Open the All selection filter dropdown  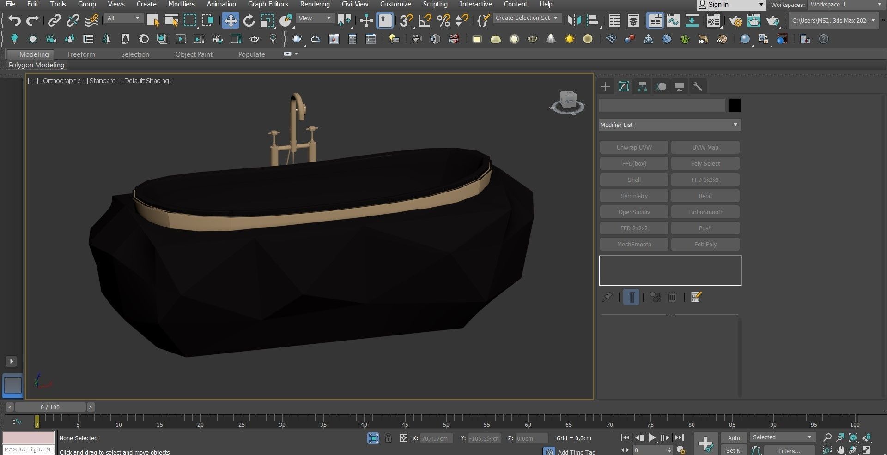coord(123,18)
